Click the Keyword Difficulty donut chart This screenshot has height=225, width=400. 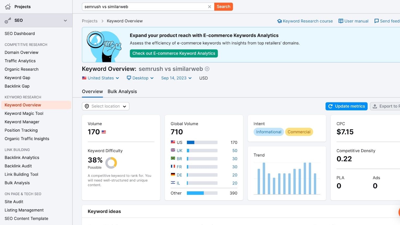click(111, 163)
